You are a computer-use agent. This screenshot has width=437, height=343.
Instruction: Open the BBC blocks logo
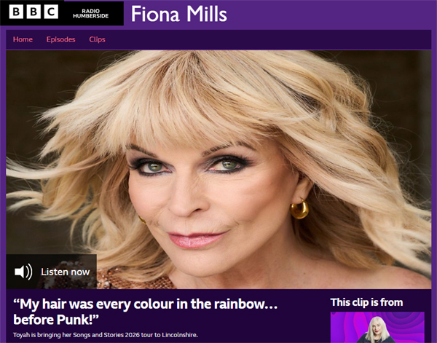point(34,12)
